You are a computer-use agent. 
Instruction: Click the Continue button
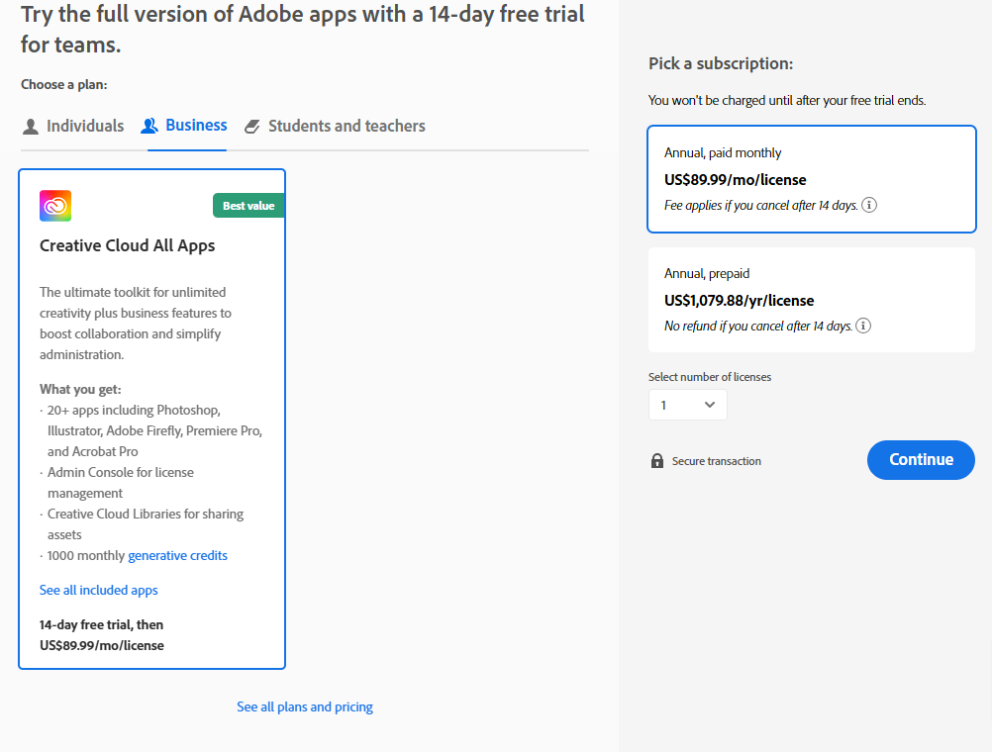click(921, 460)
